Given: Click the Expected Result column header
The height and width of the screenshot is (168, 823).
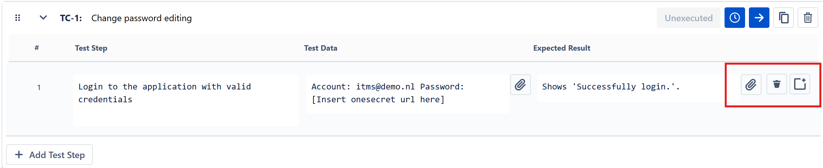Looking at the screenshot, I should coord(562,48).
